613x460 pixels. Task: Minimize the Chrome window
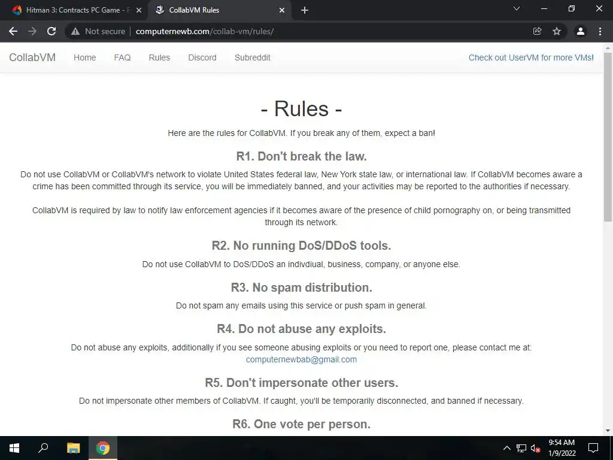point(544,8)
